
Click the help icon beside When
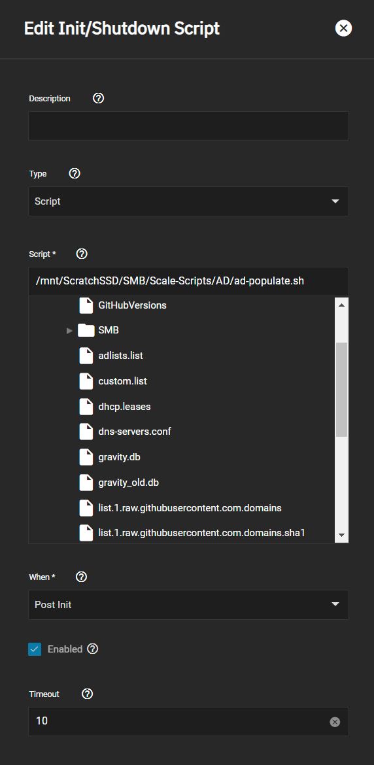tap(82, 577)
